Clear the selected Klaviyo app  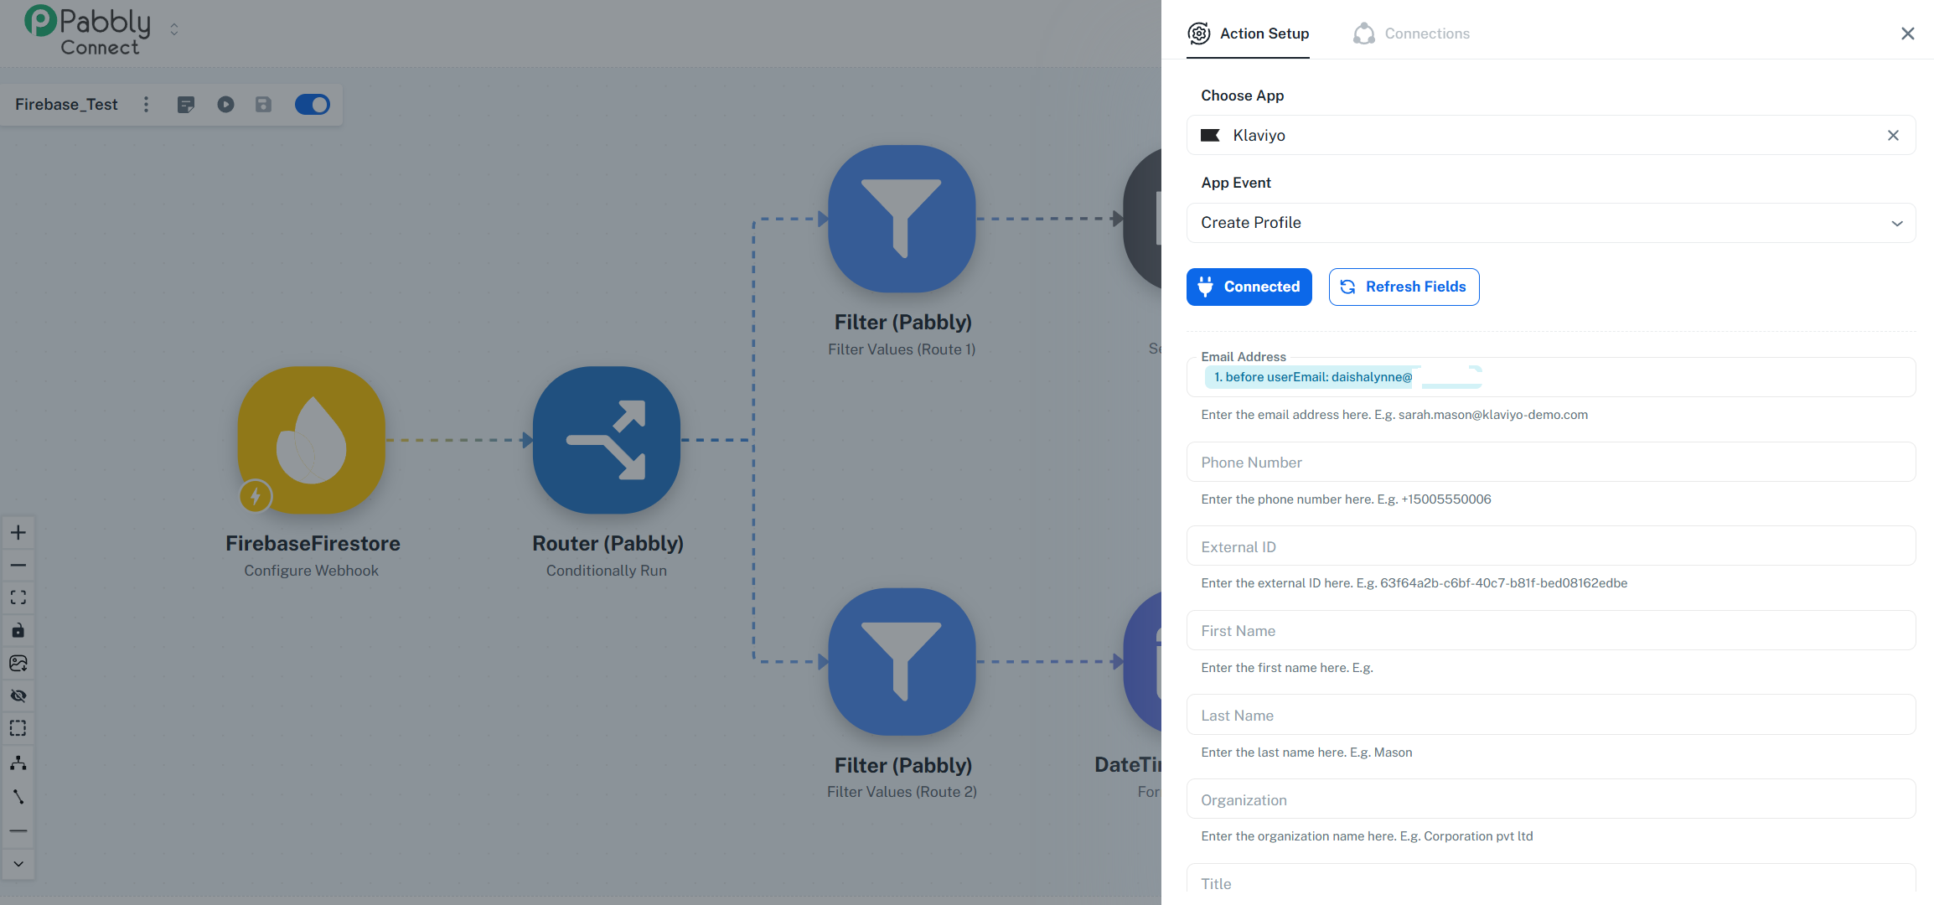point(1893,135)
